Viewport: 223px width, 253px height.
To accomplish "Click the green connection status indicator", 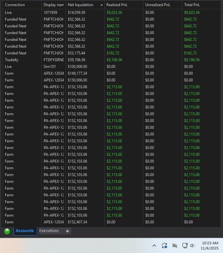I will pyautogui.click(x=7, y=231).
